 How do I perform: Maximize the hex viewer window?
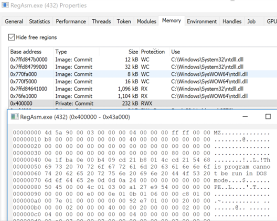tap(268, 117)
